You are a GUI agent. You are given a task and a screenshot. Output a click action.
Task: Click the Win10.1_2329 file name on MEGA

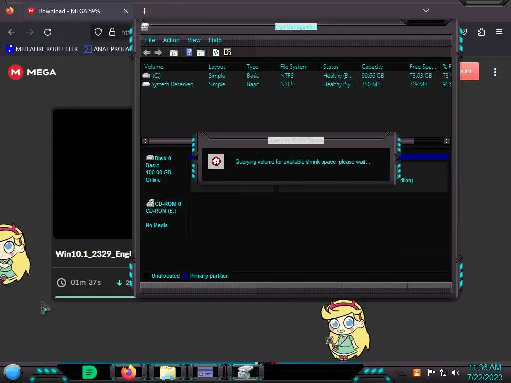(x=93, y=254)
